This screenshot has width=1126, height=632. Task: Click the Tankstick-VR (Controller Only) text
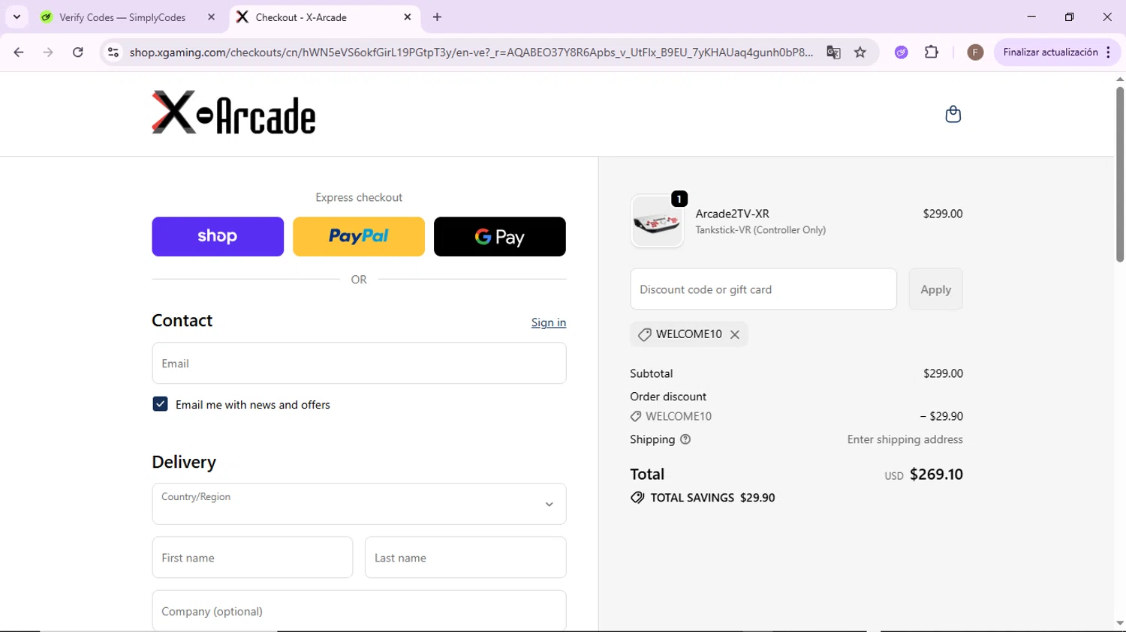click(760, 230)
